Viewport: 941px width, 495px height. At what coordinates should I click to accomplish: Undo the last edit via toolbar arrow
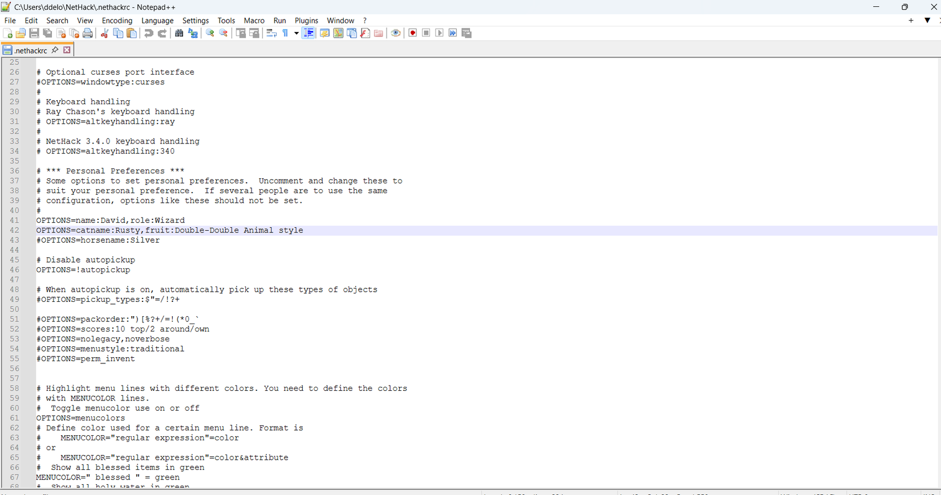click(148, 33)
